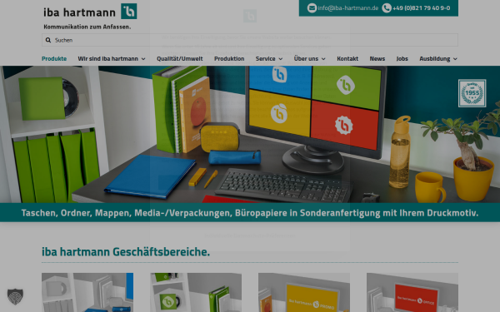Expand the Über uns menu chevron
This screenshot has height=312, width=500.
[x=323, y=59]
